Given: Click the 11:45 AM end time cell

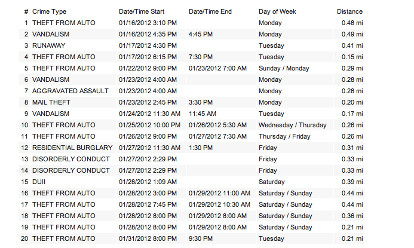Looking at the screenshot, I should (x=202, y=114).
